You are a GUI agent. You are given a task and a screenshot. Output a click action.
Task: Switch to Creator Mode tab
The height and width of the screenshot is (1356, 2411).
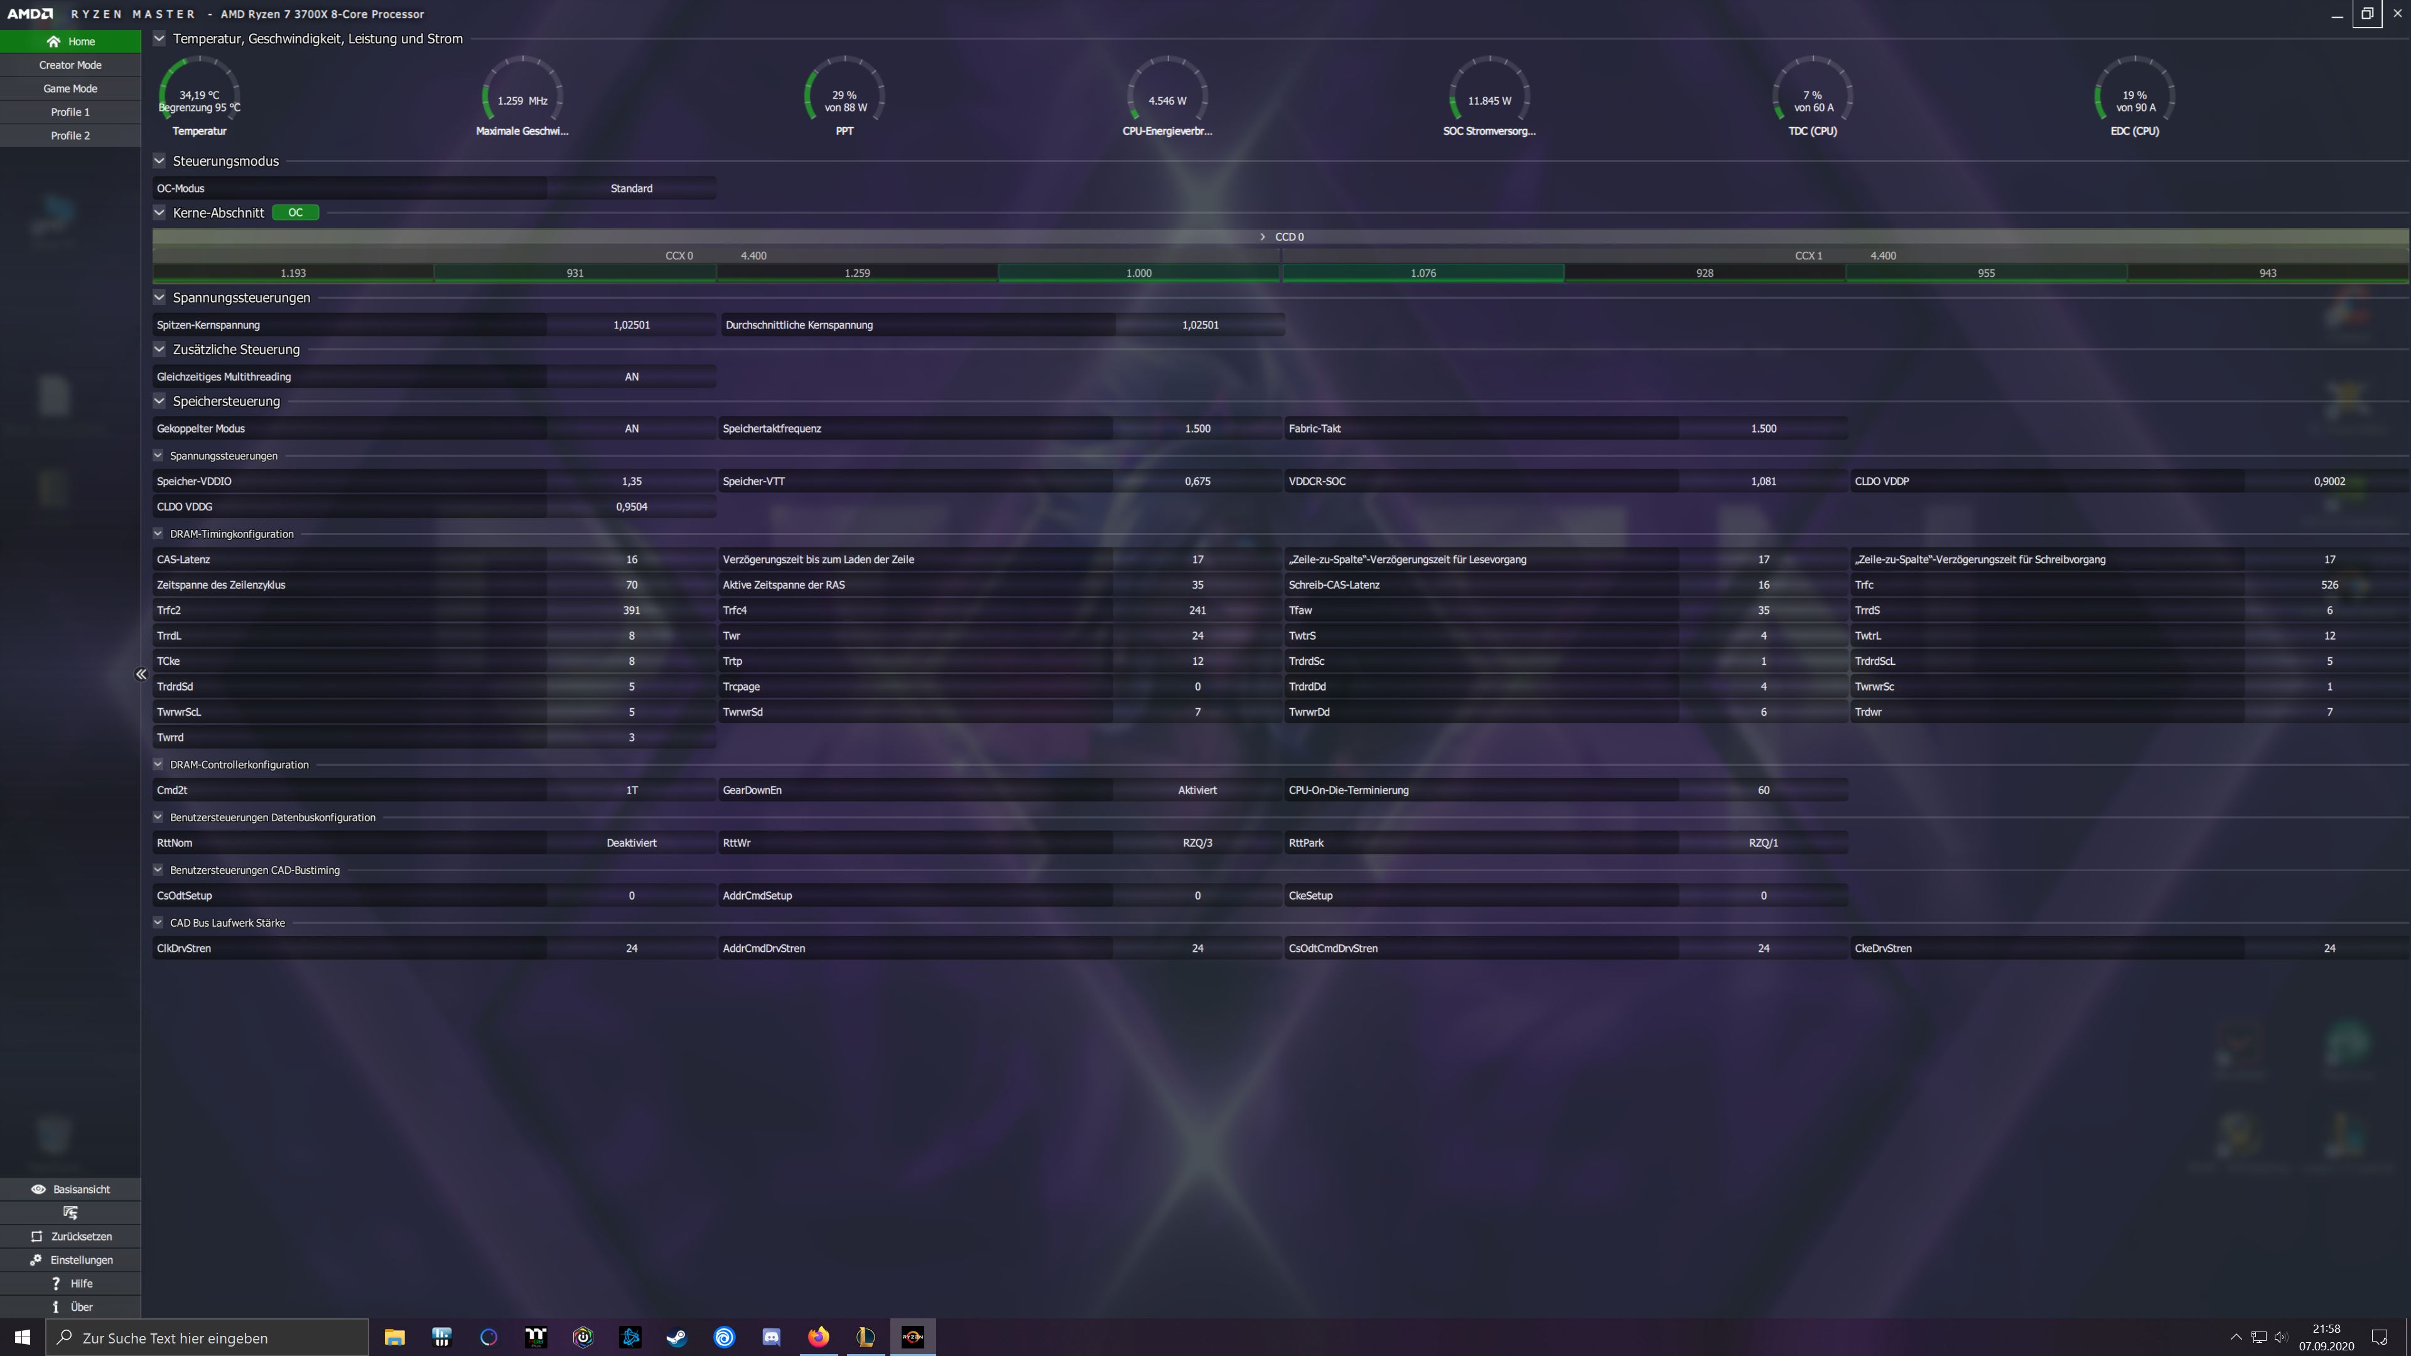click(x=70, y=65)
